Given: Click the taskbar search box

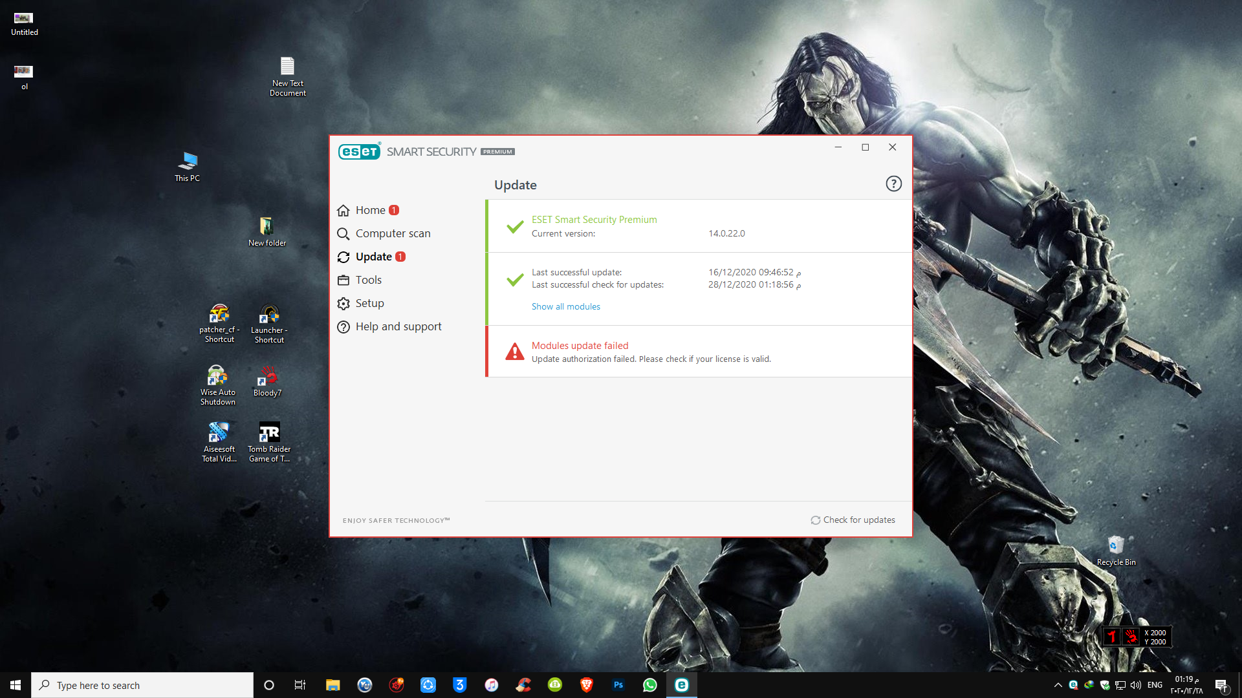Looking at the screenshot, I should click(142, 685).
